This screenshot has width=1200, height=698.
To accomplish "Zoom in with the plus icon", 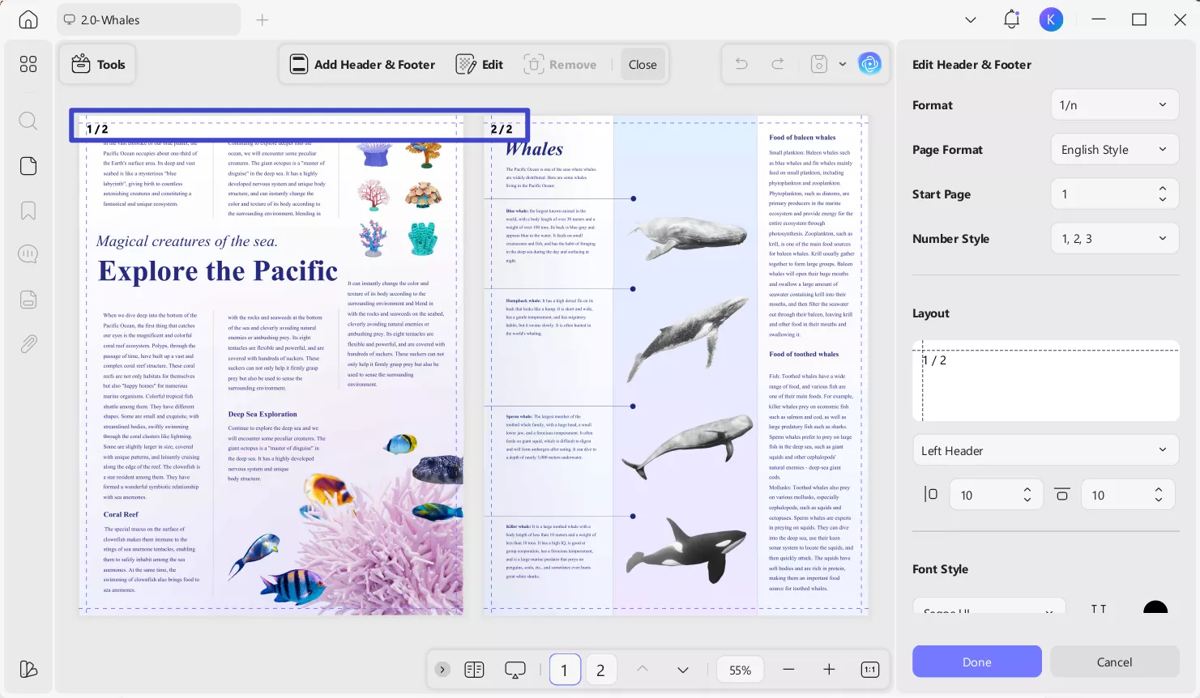I will click(x=829, y=670).
